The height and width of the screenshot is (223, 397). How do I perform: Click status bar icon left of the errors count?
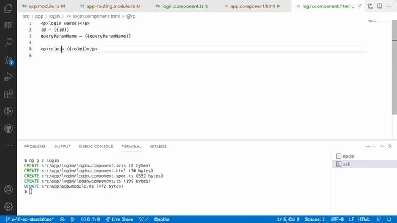pyautogui.click(x=73, y=219)
